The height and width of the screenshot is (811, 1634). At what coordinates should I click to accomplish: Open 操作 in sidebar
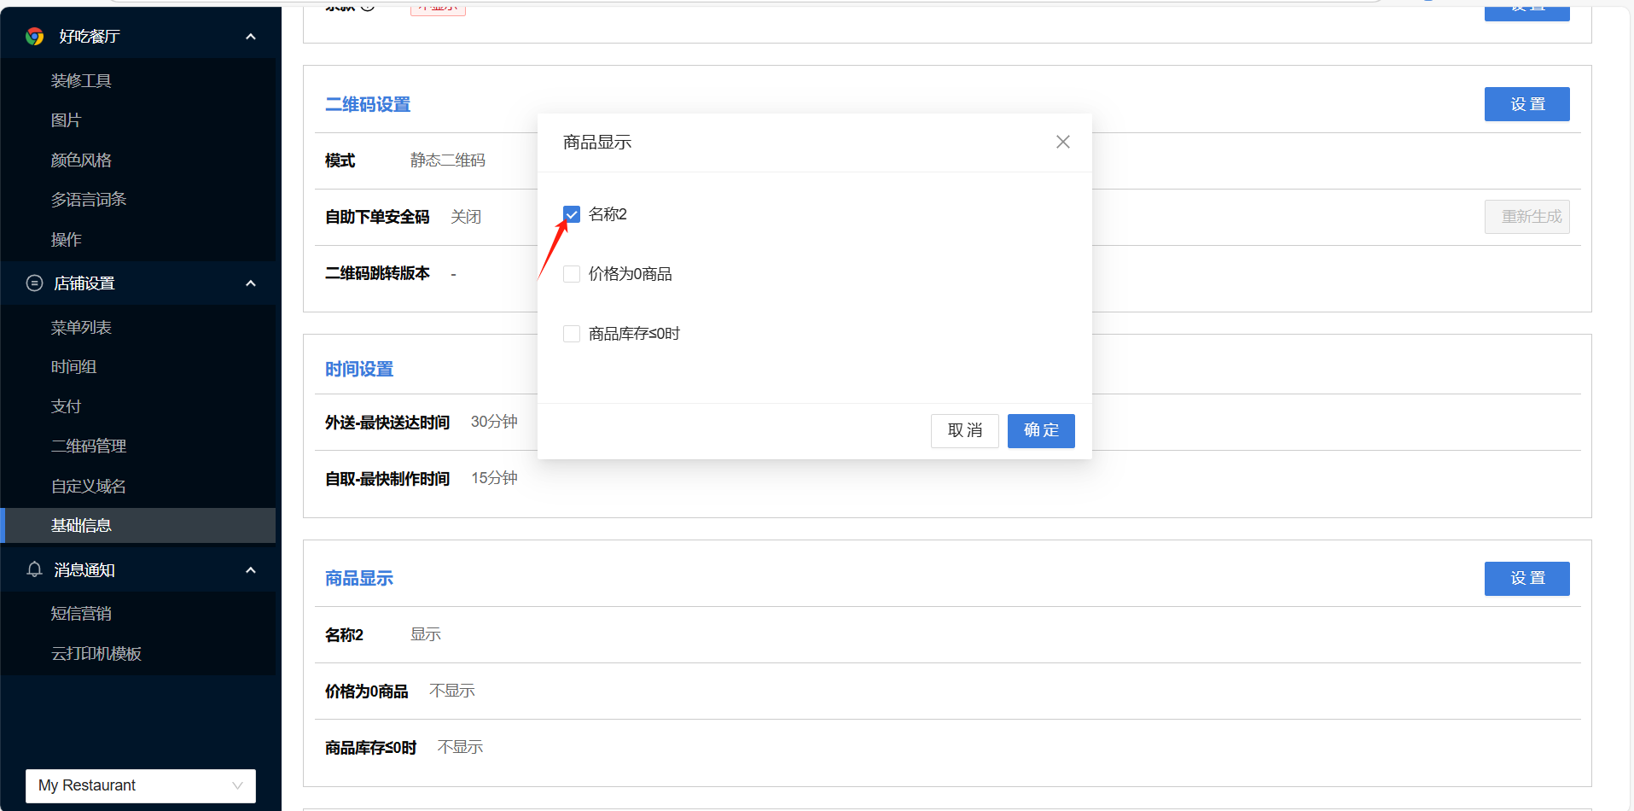(66, 239)
